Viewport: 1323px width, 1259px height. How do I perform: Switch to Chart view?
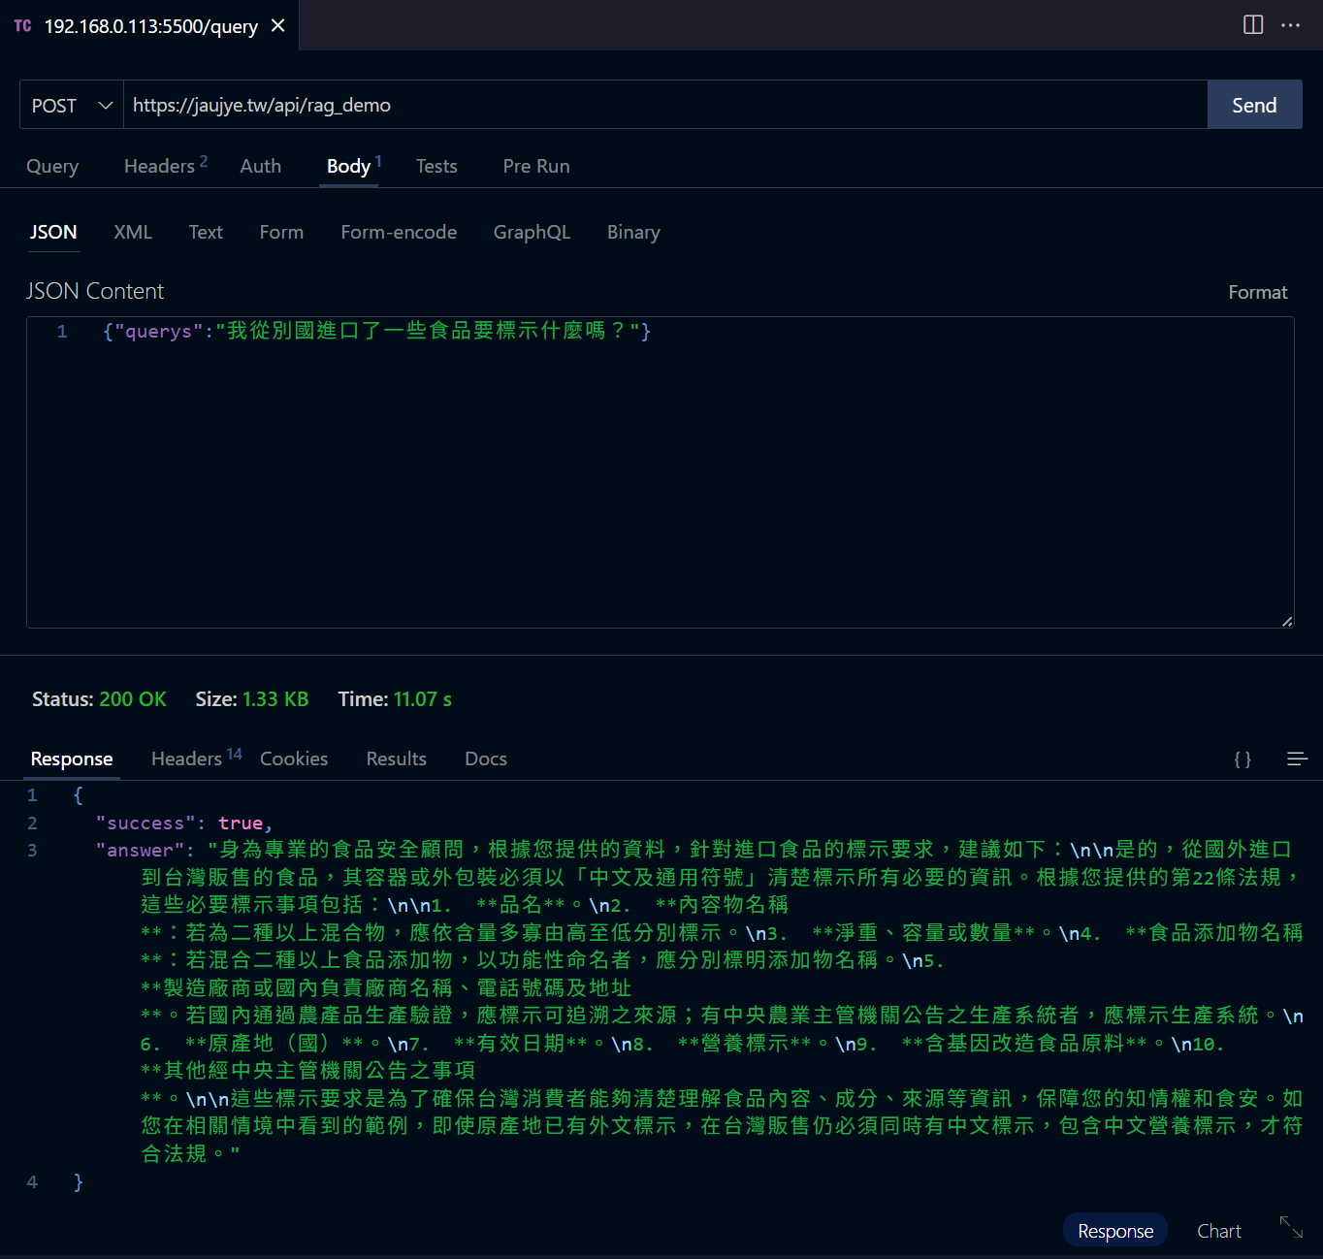(1219, 1231)
